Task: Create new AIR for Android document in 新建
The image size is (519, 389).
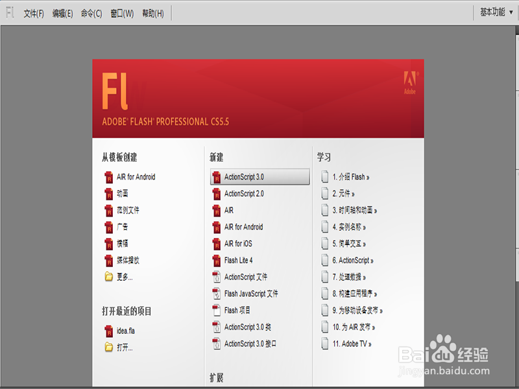Action: (x=244, y=227)
